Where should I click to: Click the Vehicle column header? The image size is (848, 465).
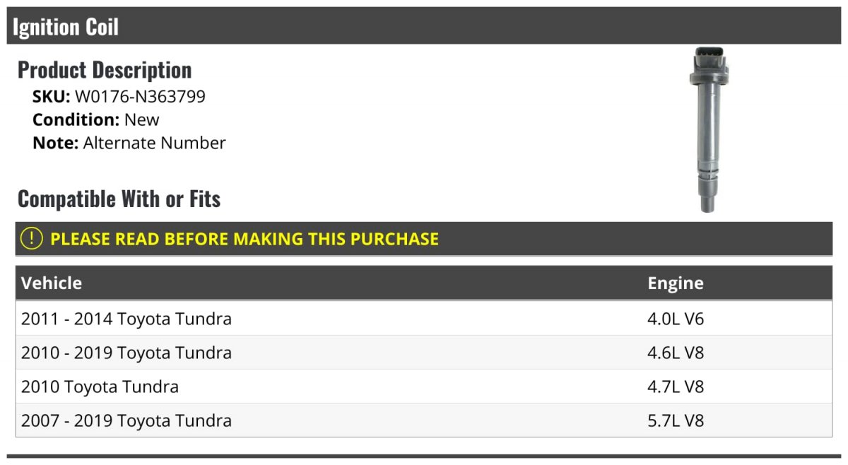click(52, 283)
